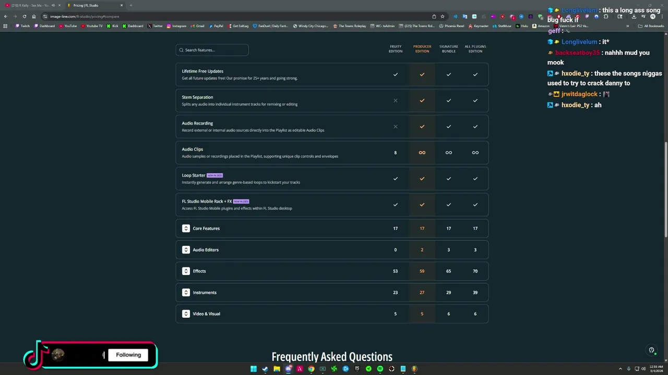The width and height of the screenshot is (668, 375).
Task: Open the Twitter bookmark
Action: pyautogui.click(x=155, y=26)
